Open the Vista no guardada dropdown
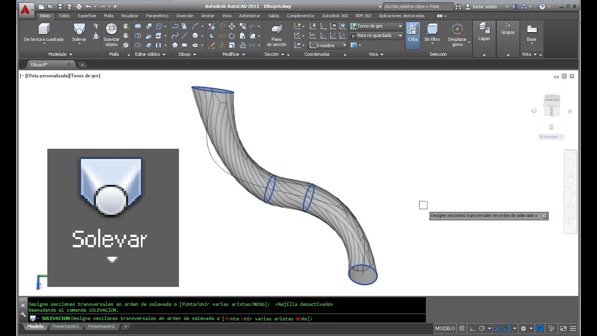 [x=376, y=35]
